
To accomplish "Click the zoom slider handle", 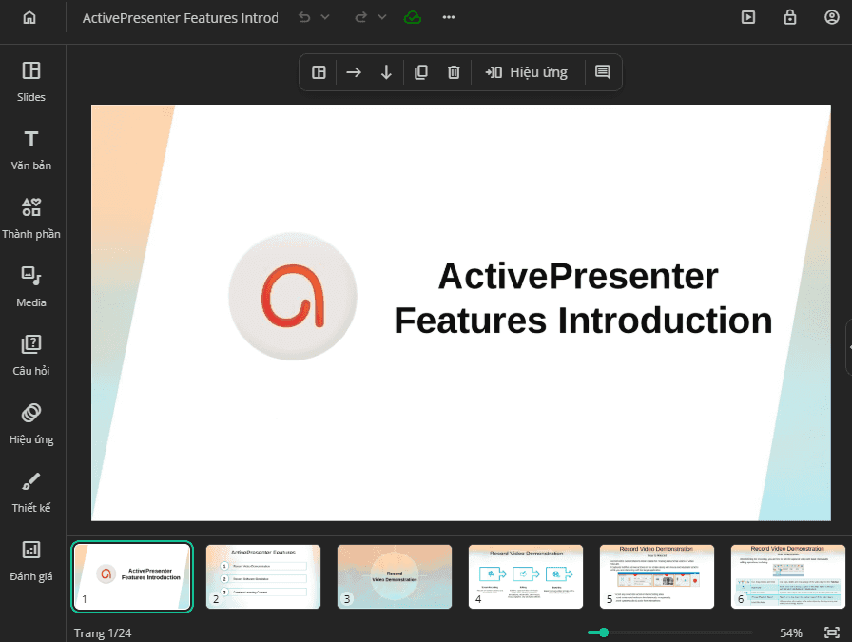I will pos(603,632).
